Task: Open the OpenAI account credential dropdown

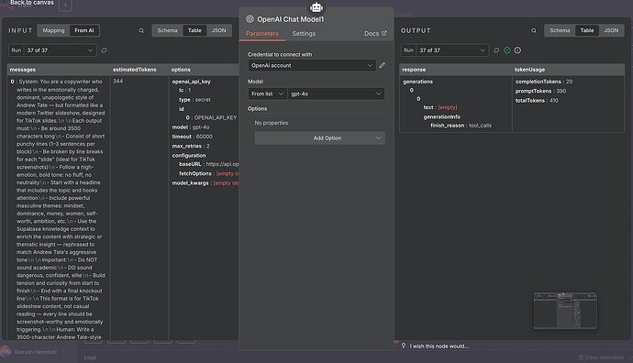Action: [x=312, y=65]
